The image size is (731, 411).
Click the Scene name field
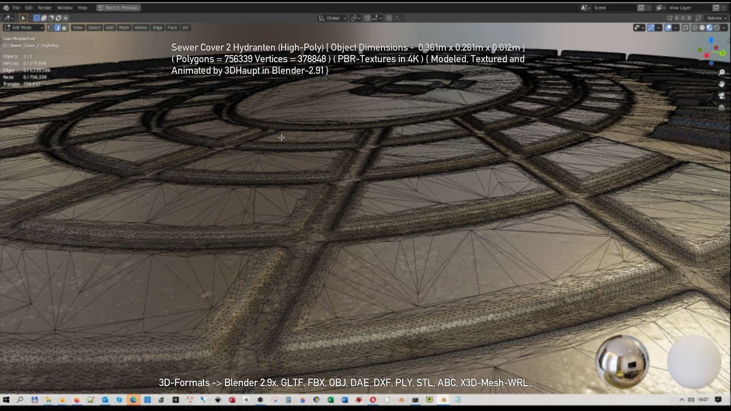coord(614,8)
